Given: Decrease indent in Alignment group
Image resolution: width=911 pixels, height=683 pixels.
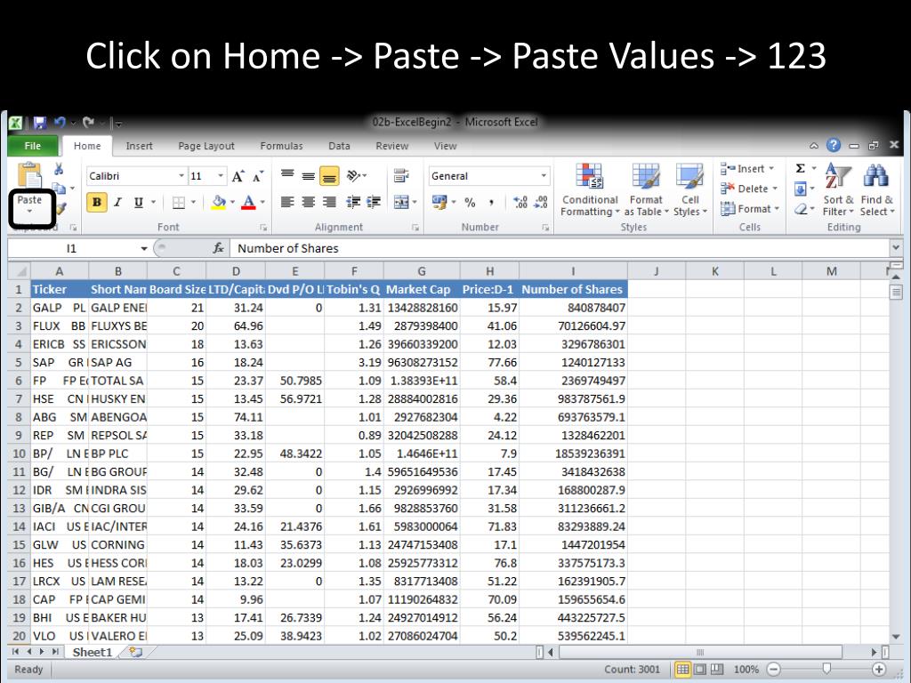Looking at the screenshot, I should (352, 202).
